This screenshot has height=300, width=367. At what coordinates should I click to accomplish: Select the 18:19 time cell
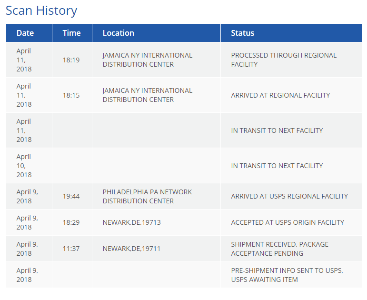71,60
